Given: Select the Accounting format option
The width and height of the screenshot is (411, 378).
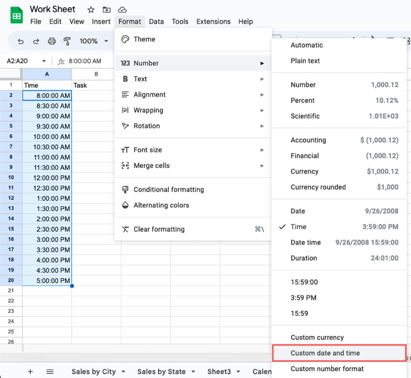Looking at the screenshot, I should click(339, 140).
